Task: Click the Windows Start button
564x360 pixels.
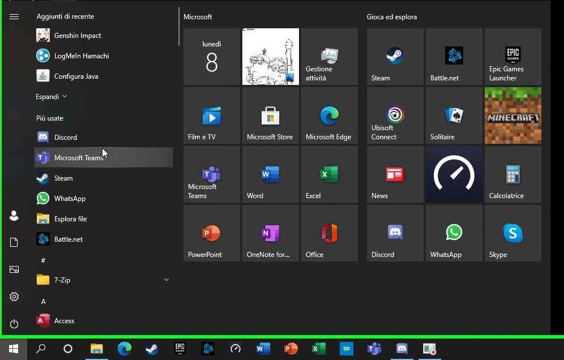Action: click(14, 349)
